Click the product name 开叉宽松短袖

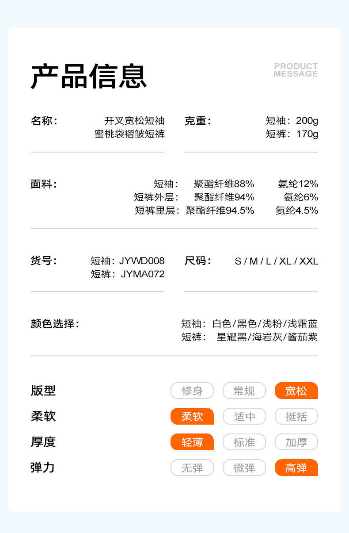click(x=134, y=121)
